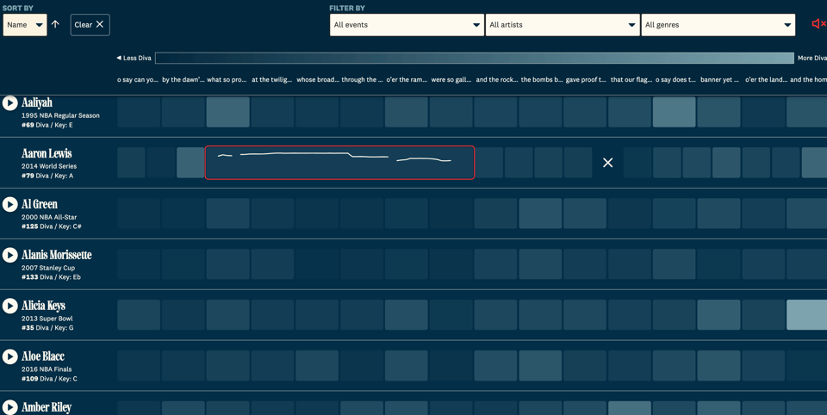Select the 'and the rock...' lyric header

[x=497, y=79]
